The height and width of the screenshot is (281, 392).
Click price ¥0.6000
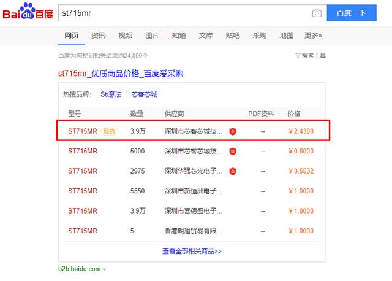pos(301,151)
